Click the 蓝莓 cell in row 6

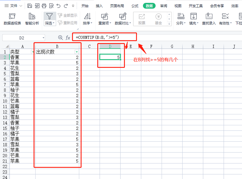tap(22, 79)
